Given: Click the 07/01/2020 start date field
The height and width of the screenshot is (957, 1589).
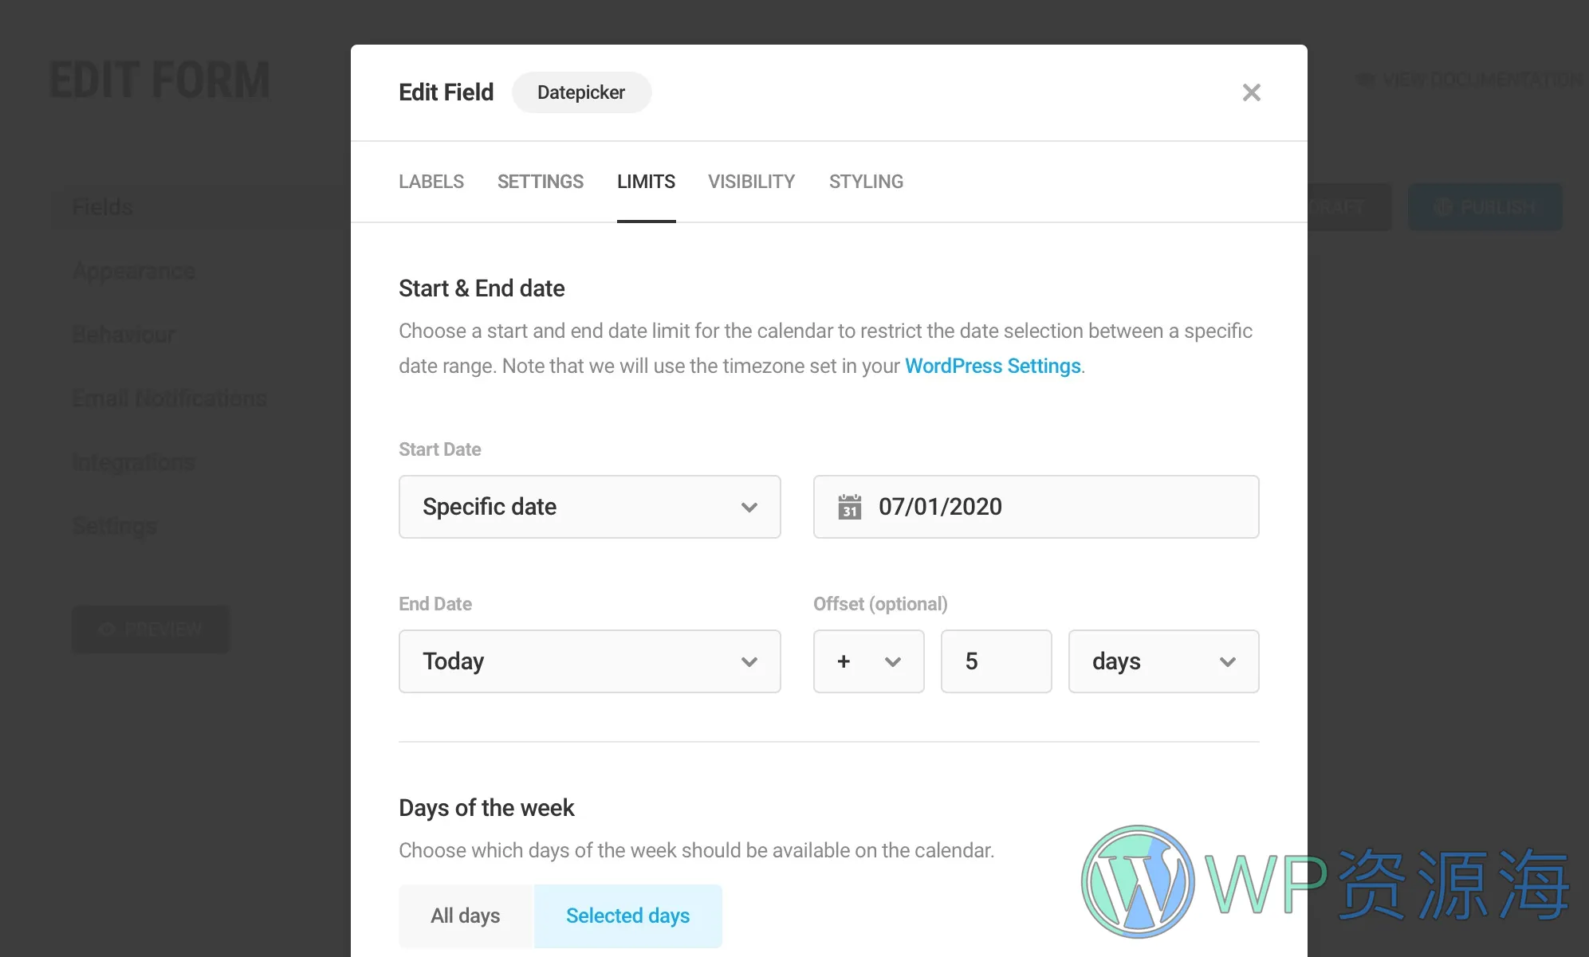Looking at the screenshot, I should [1036, 507].
